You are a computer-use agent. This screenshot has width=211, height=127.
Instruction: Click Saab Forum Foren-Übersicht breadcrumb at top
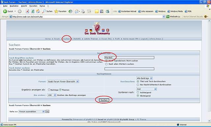(x=24, y=49)
